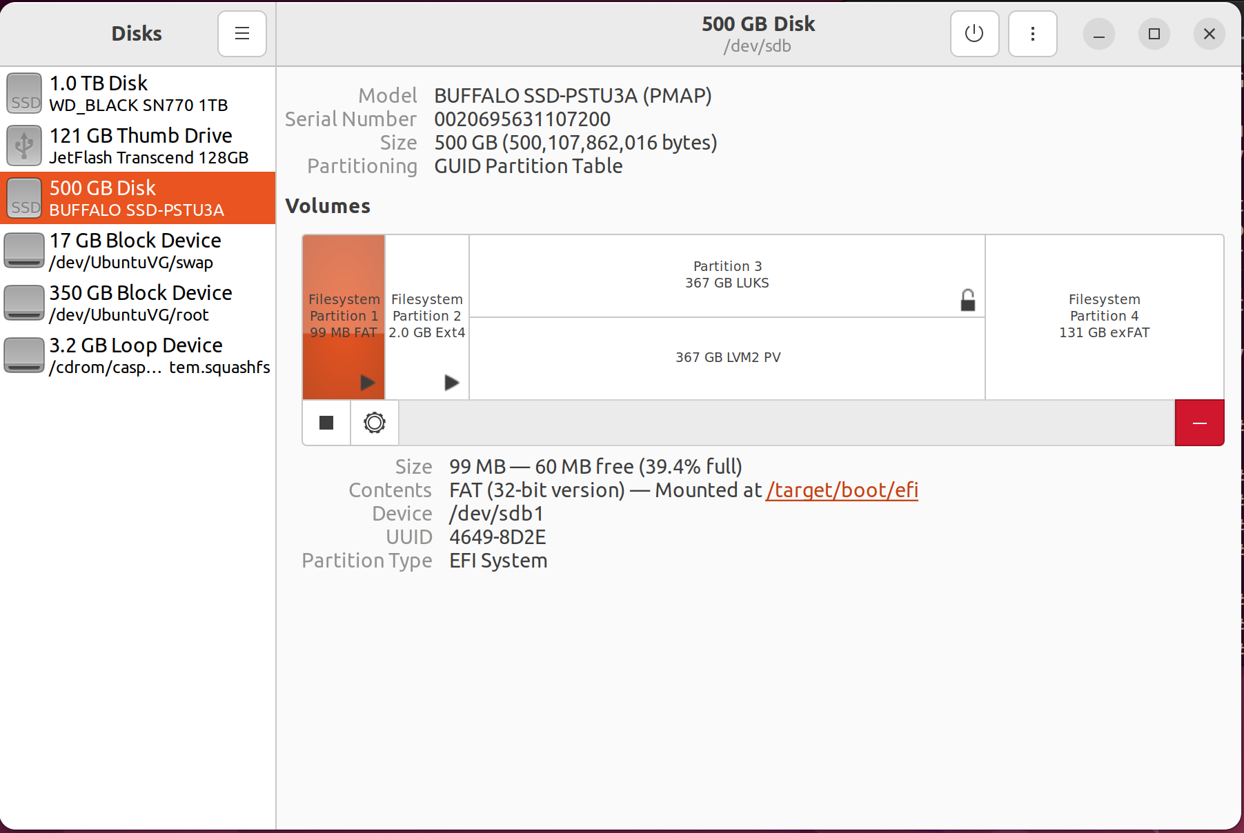Open additional partition options via gear icon
This screenshot has height=833, width=1244.
click(373, 423)
